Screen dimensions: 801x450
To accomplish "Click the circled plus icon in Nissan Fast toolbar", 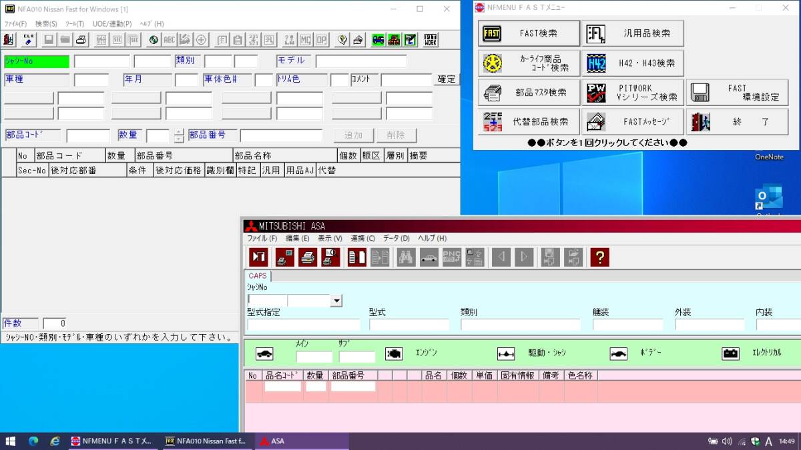I will coord(201,39).
